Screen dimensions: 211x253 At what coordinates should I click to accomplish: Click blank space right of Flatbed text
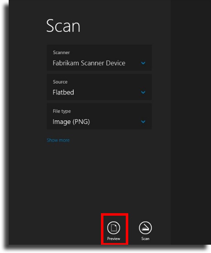[107, 92]
